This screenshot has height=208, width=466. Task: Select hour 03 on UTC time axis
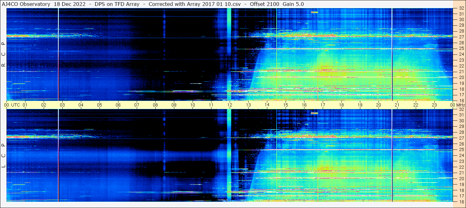[62, 105]
